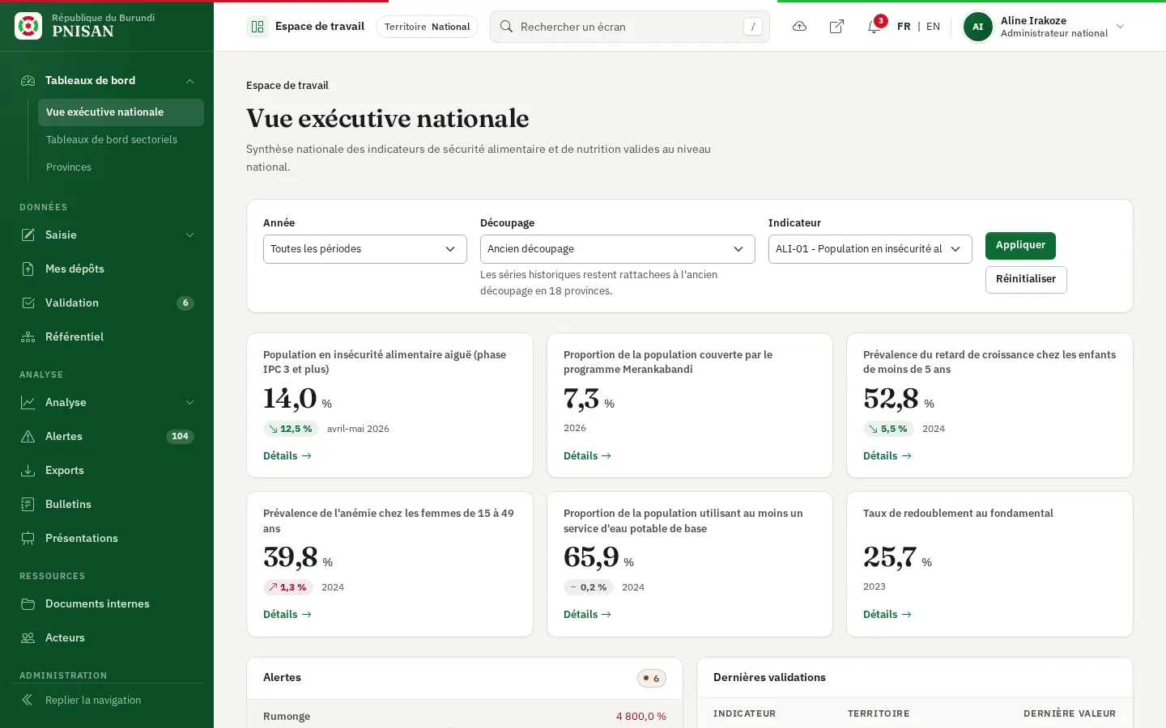Open Détails for potable water card
Screen dimensions: 1166x728
click(x=587, y=615)
